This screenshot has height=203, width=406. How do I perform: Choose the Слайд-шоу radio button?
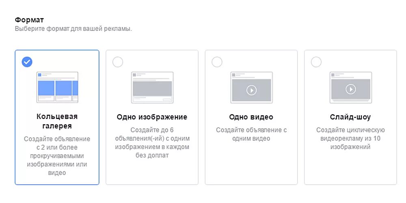(316, 62)
